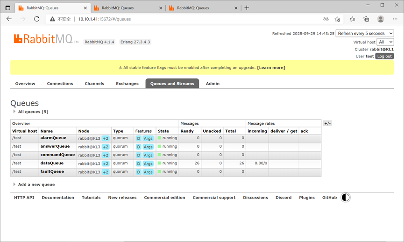Open browser Collections icon
This screenshot has height=242, width=404.
coord(366,19)
